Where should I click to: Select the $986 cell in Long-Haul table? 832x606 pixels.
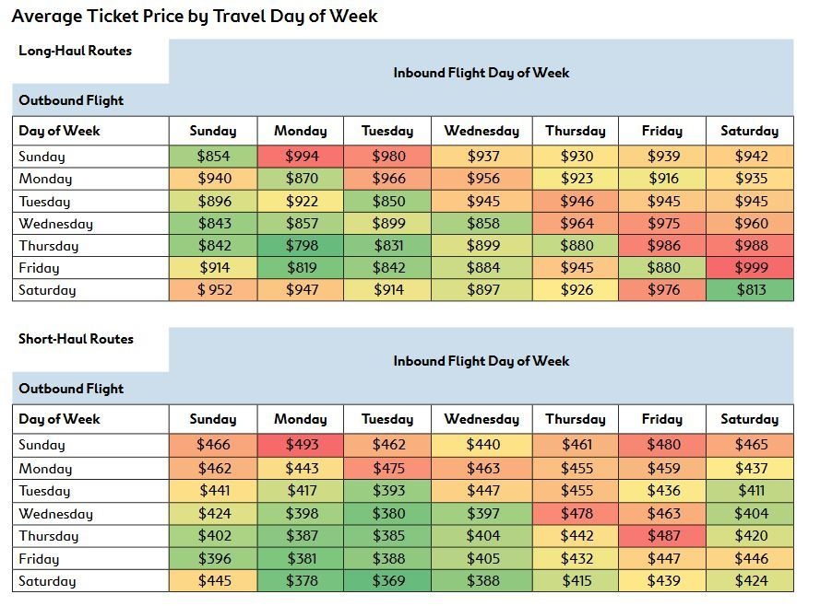tap(662, 246)
